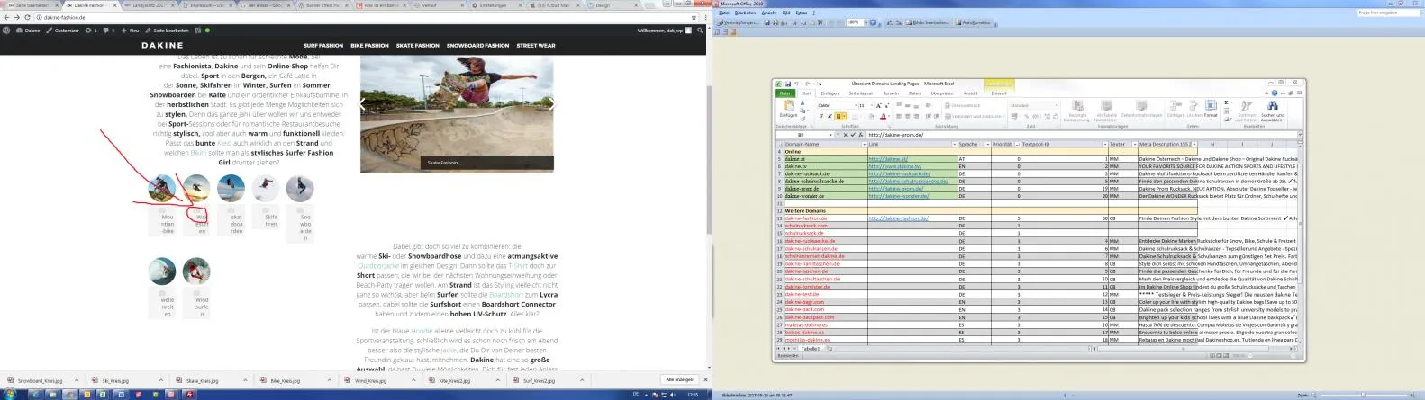The width and height of the screenshot is (1425, 400).
Task: Click 'Seite bearbeiten' in the admin bar
Action: coord(168,31)
